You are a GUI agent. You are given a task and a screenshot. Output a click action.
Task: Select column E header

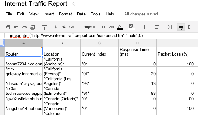[176, 43]
